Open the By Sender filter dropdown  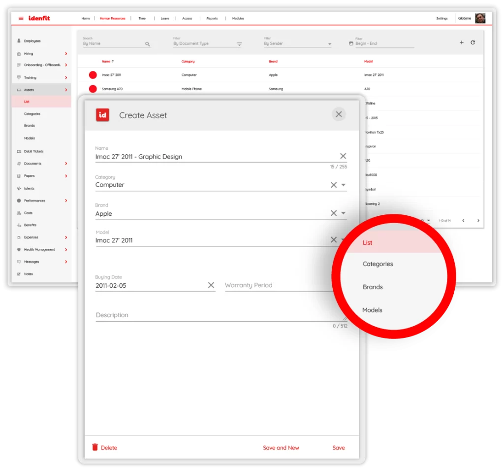(330, 44)
